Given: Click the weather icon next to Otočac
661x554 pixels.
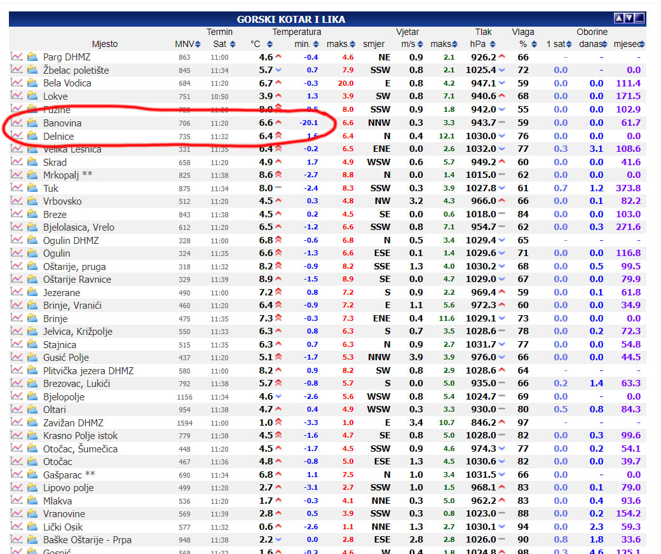Looking at the screenshot, I should point(32,462).
